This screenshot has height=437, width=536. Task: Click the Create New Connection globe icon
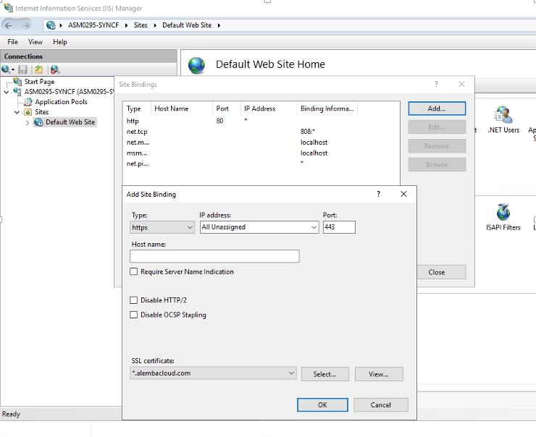[7, 69]
